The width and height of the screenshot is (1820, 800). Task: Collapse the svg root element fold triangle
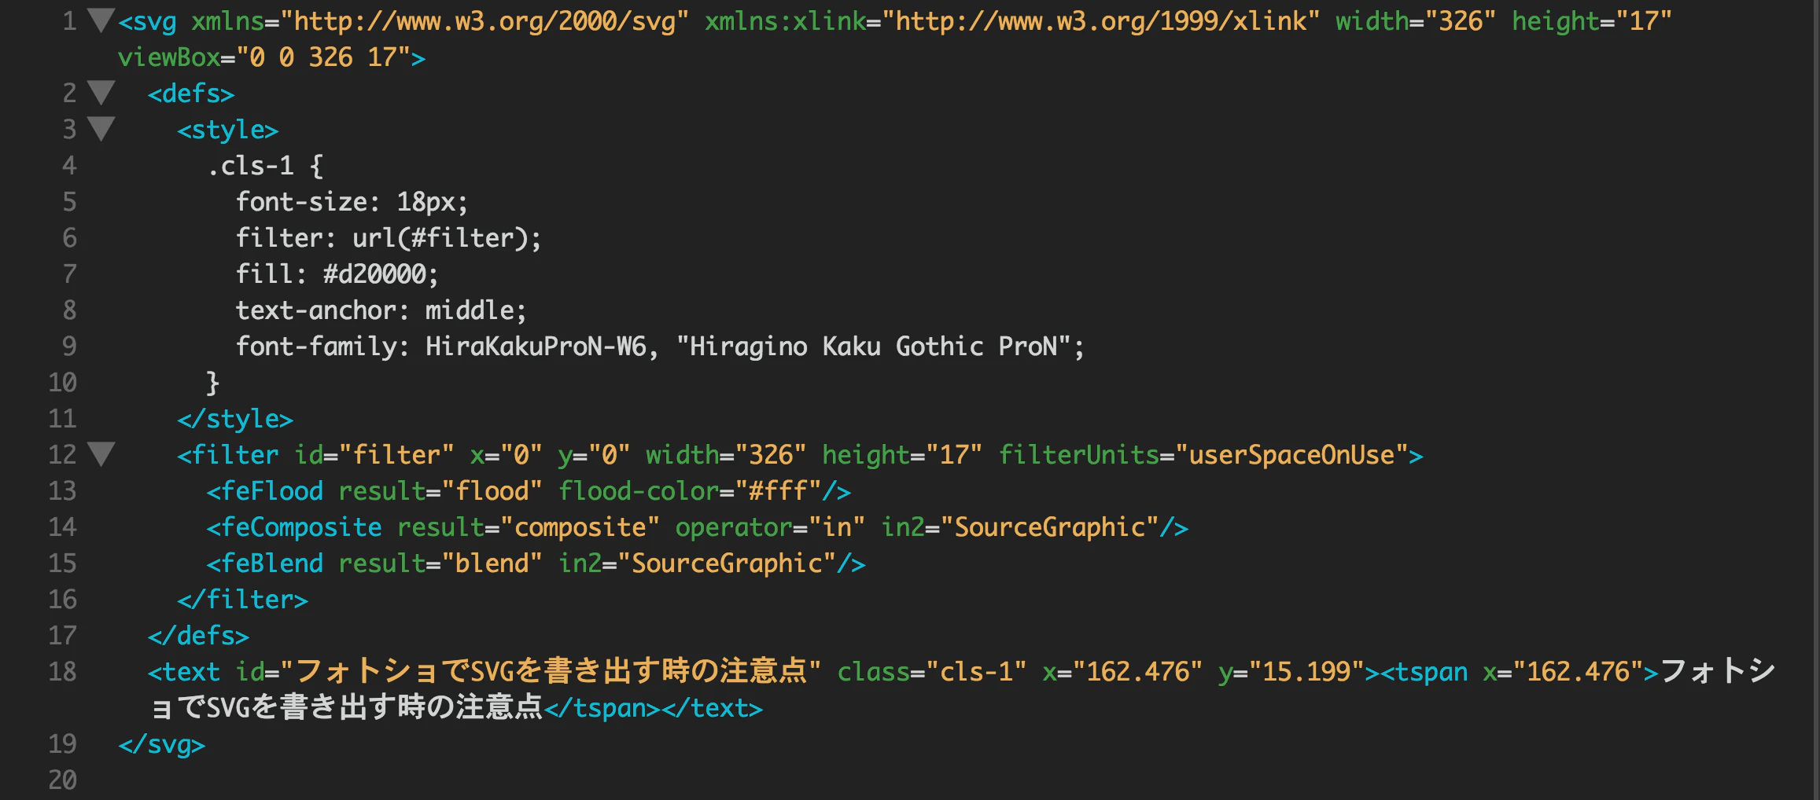coord(101,20)
